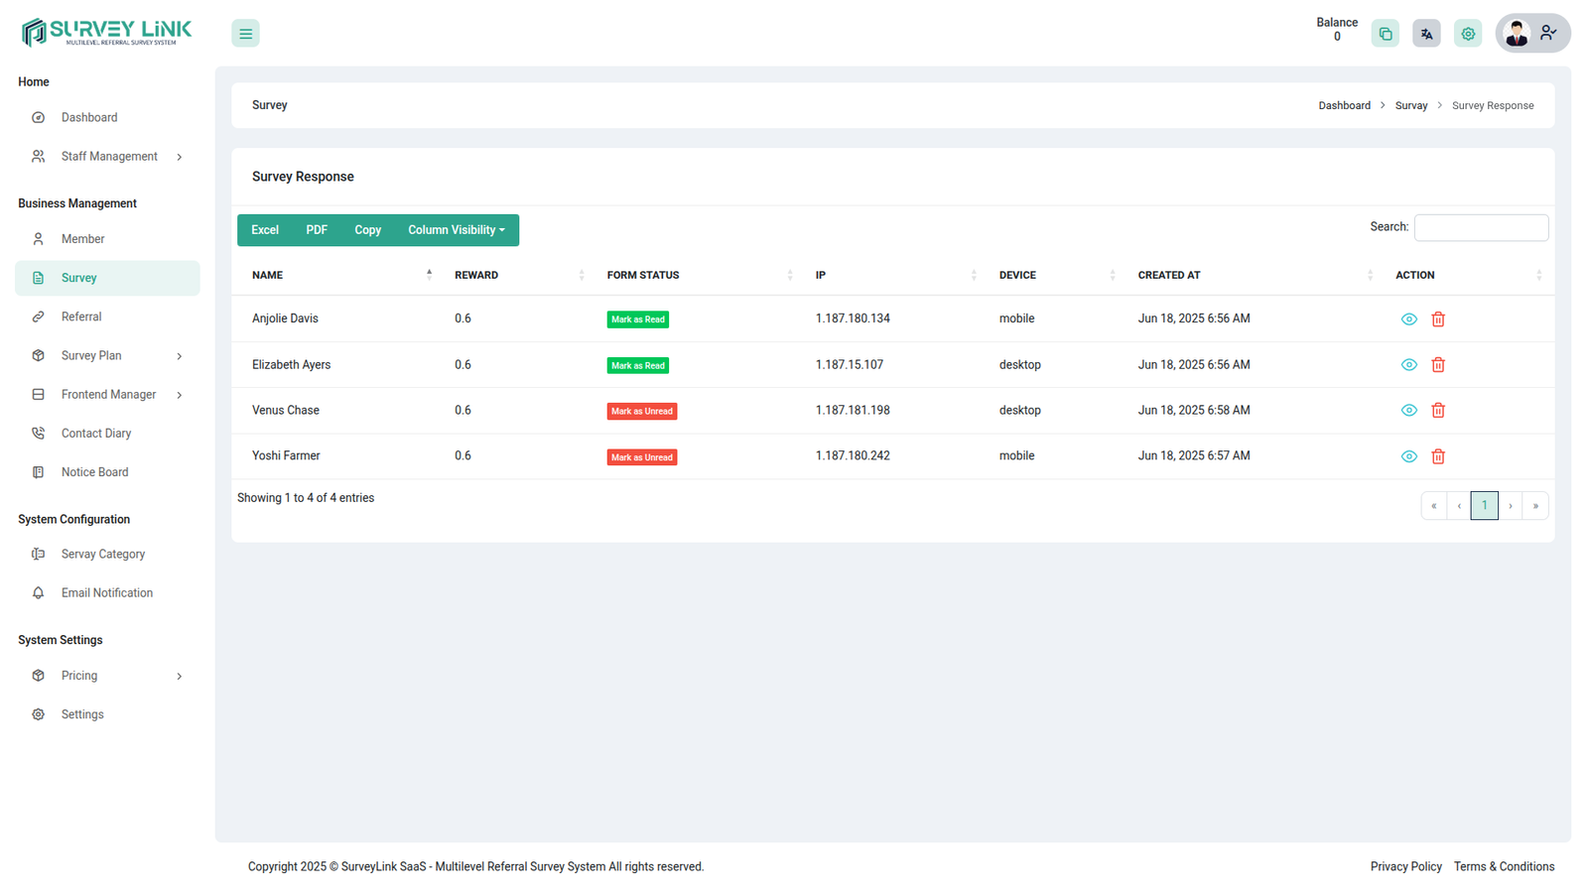Sort the table by Created At column
The width and height of the screenshot is (1588, 893).
pyautogui.click(x=1169, y=275)
